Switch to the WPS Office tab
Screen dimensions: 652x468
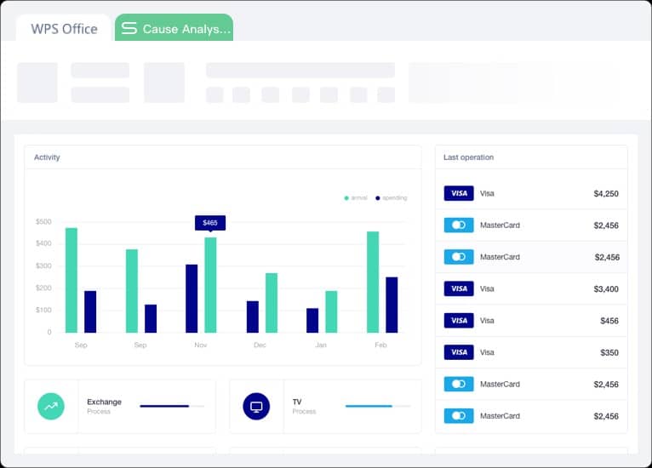pos(64,29)
